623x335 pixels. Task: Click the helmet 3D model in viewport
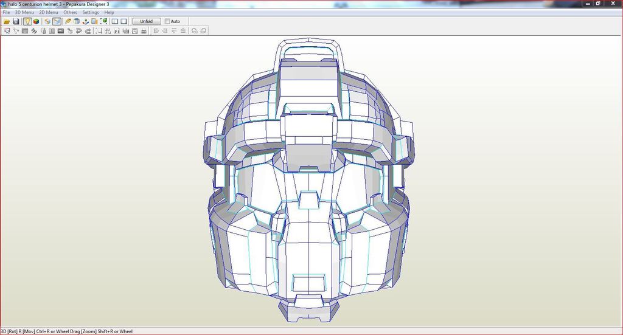tap(310, 182)
